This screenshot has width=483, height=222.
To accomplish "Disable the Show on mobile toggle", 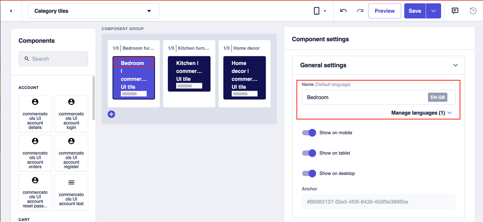I will [308, 132].
